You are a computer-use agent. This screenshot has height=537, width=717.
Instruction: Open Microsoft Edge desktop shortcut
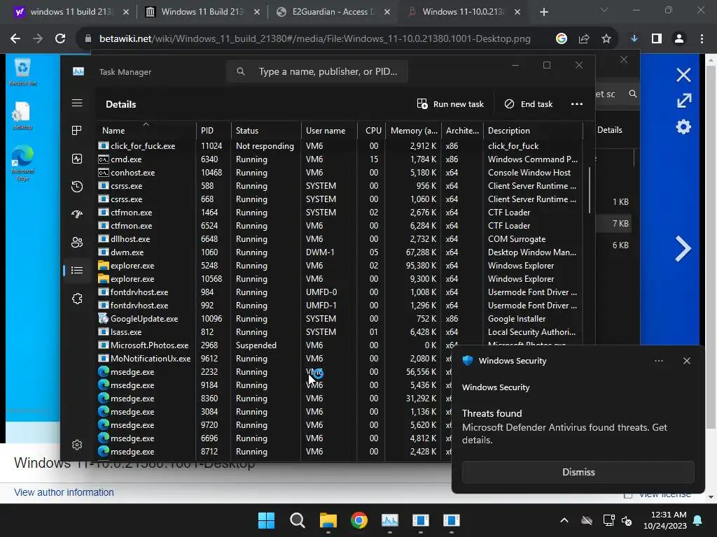22,163
